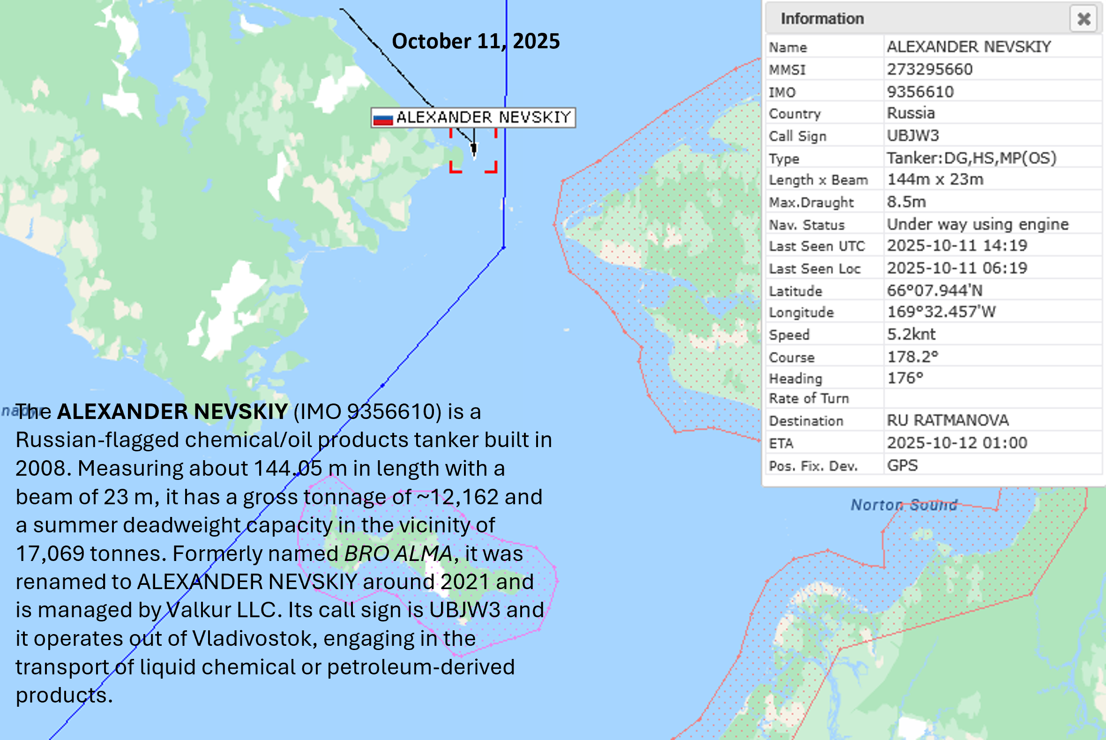This screenshot has width=1106, height=740.
Task: Click the Speed value 5.2knt
Action: [911, 334]
